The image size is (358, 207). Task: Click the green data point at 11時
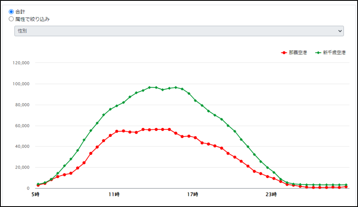click(117, 106)
